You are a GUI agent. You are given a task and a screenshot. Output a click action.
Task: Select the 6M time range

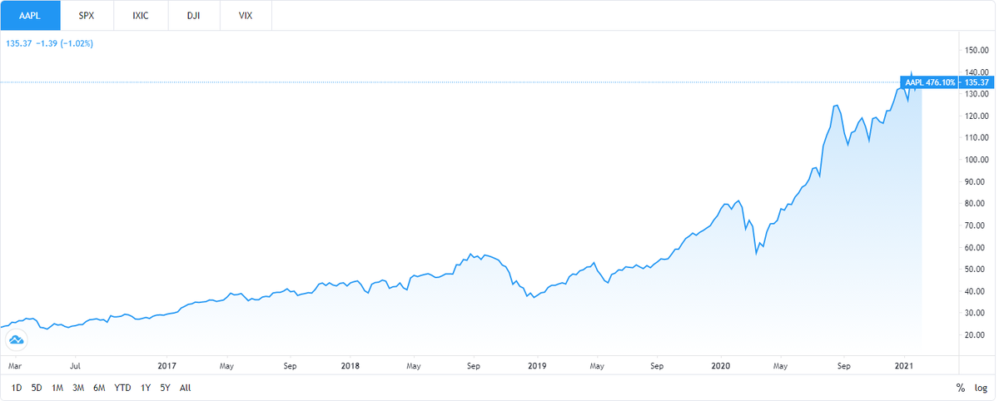[x=99, y=388]
